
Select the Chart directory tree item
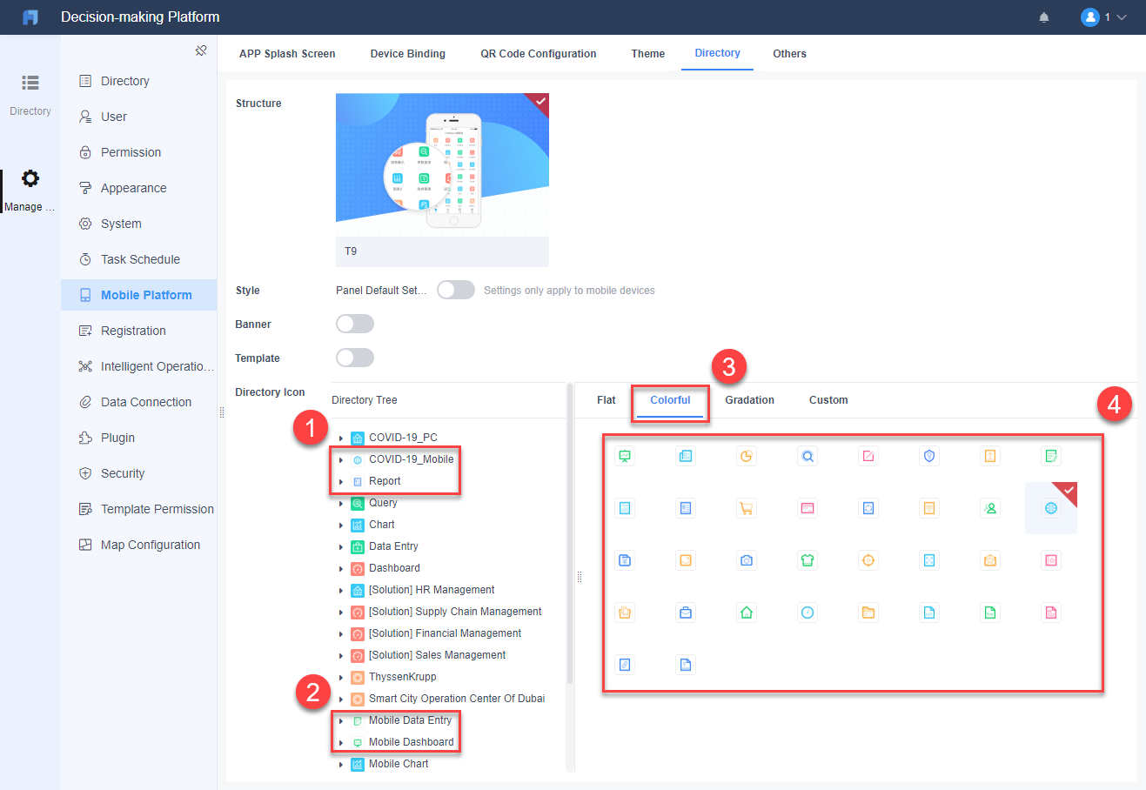point(382,525)
